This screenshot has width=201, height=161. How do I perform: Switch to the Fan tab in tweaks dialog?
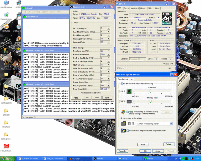click(x=131, y=79)
